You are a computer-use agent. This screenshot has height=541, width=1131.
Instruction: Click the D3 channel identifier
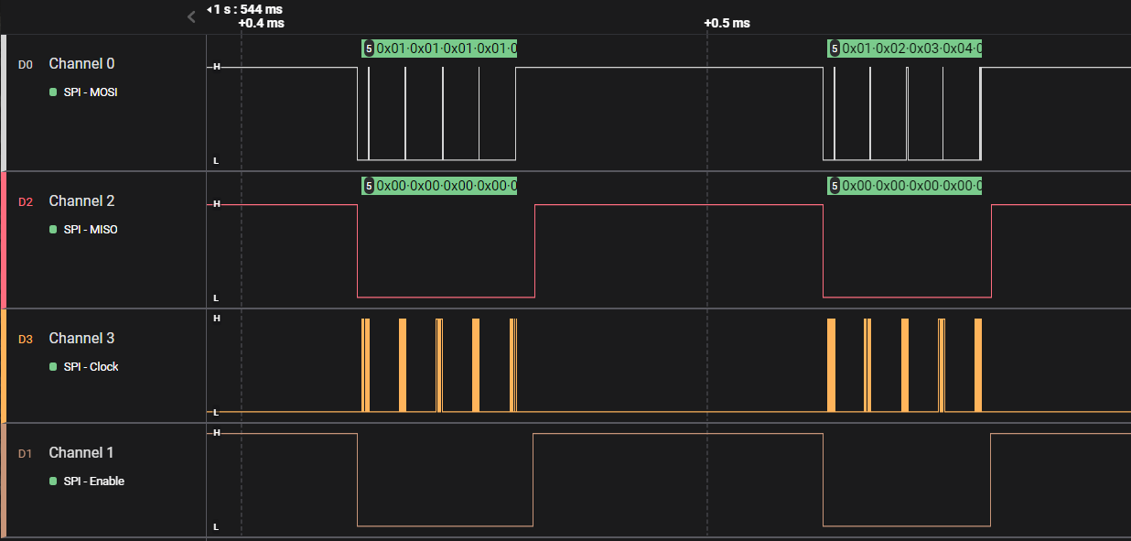pos(26,340)
